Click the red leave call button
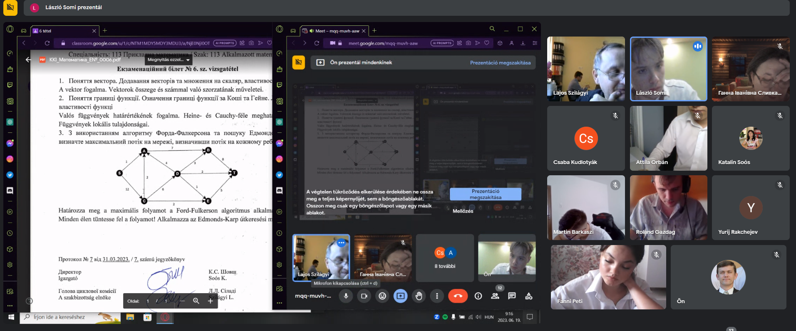This screenshot has height=331, width=796. click(458, 296)
